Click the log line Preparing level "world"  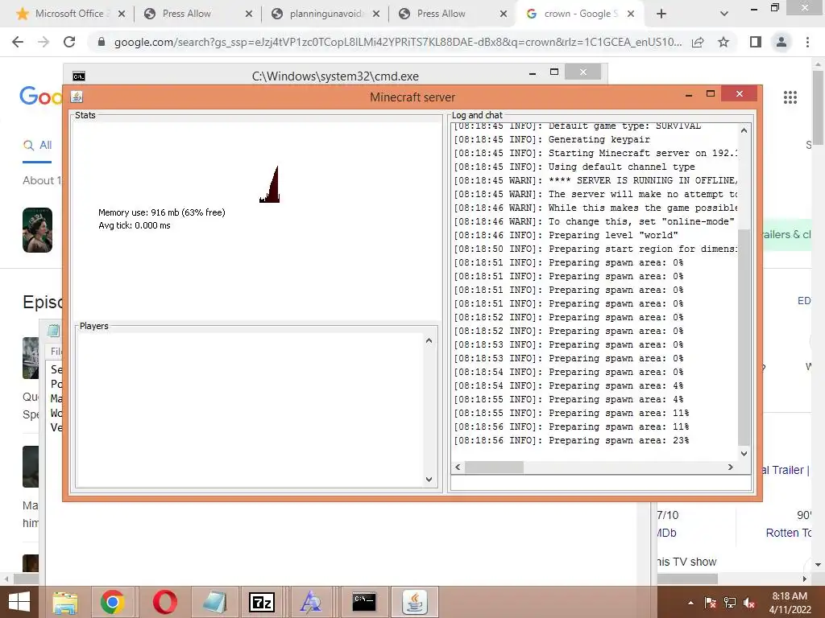pyautogui.click(x=566, y=235)
